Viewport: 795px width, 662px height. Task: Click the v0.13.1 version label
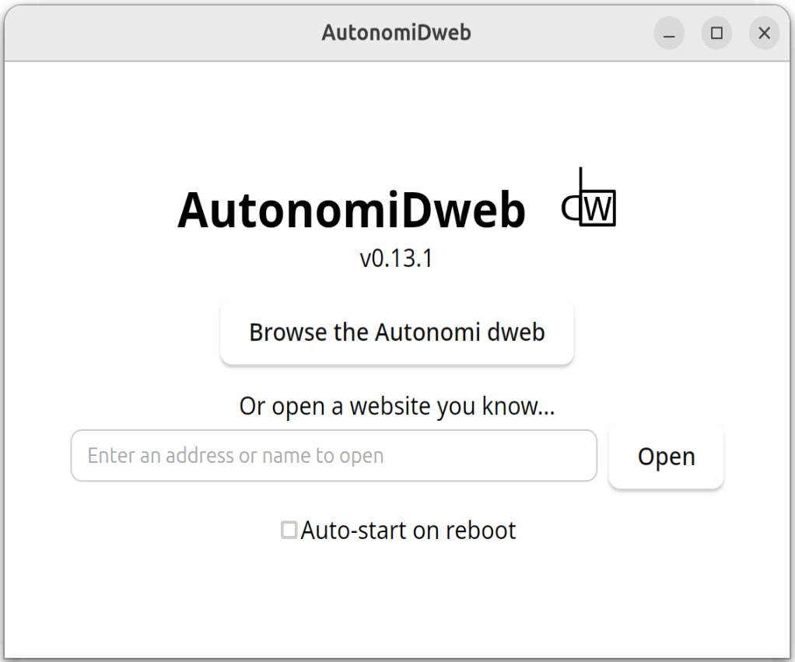(x=397, y=257)
